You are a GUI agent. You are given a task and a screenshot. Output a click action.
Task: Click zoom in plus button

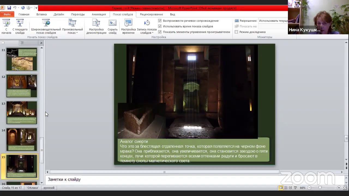click(x=339, y=188)
